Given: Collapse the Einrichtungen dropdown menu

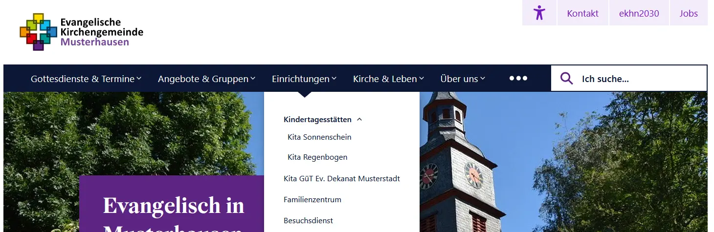Looking at the screenshot, I should pyautogui.click(x=304, y=79).
